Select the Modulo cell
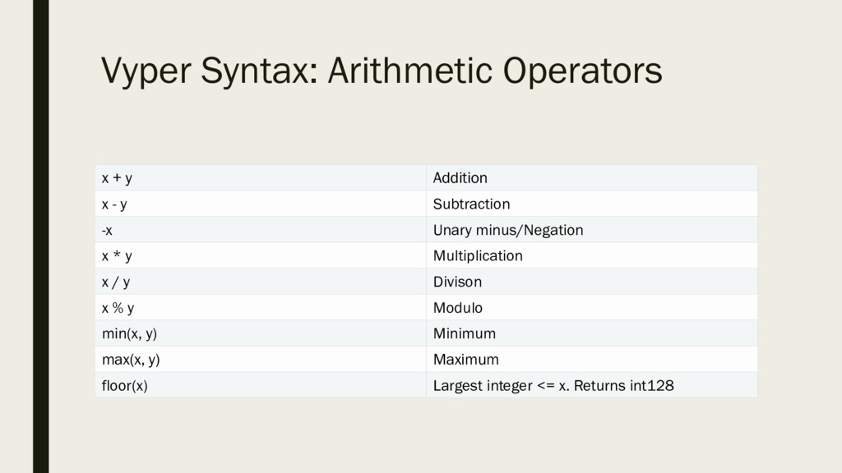The width and height of the screenshot is (842, 473). point(592,307)
